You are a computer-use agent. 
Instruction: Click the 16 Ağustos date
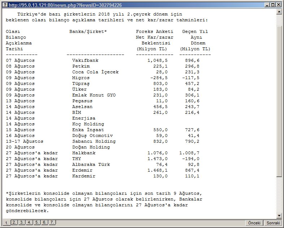click(20, 135)
